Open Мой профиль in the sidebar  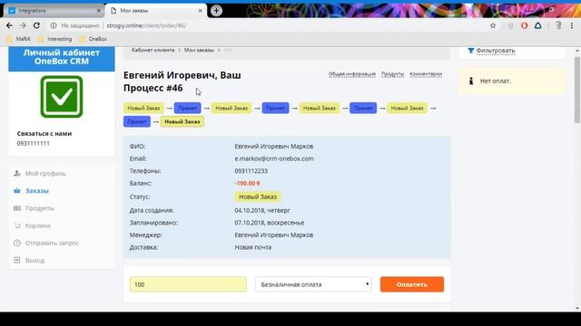point(45,173)
